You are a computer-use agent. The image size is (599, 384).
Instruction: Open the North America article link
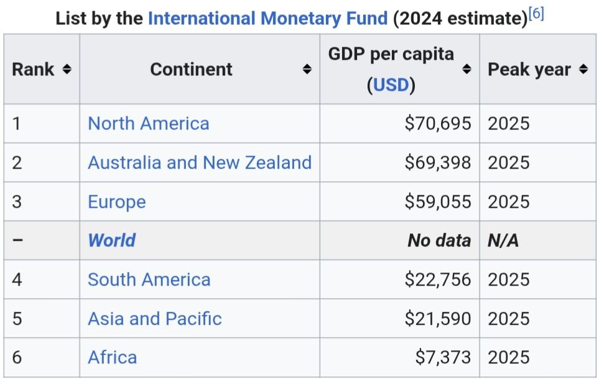click(x=148, y=123)
